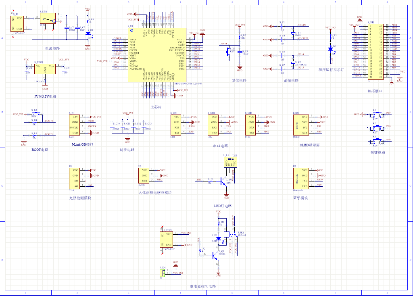Select the S_CH3 serial header
The image size is (413, 296).
tap(250, 125)
